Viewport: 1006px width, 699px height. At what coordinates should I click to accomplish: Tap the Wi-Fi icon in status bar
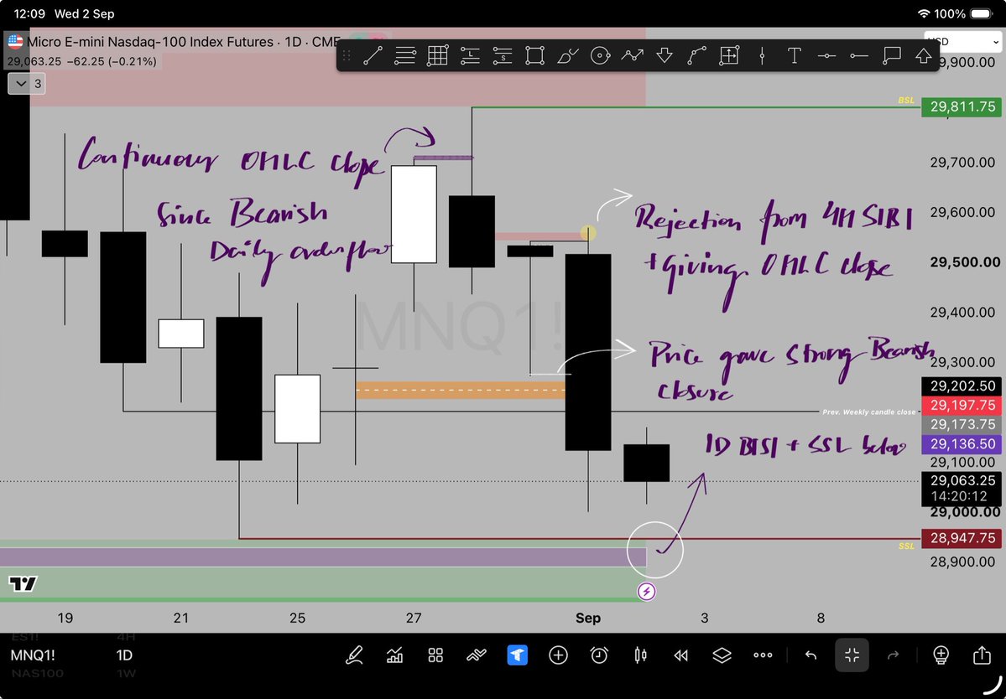click(x=924, y=13)
